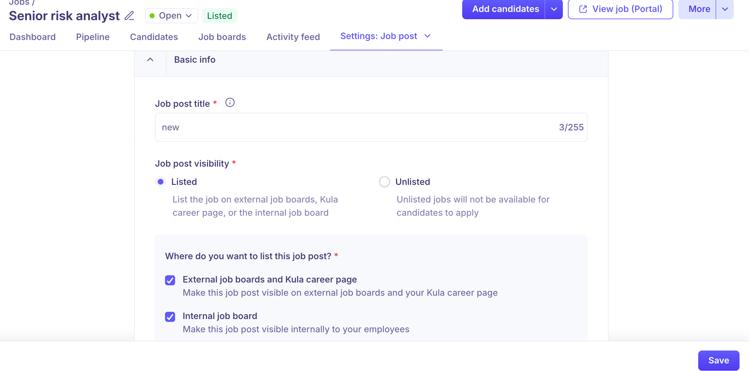Click the Add candidates button

point(505,9)
